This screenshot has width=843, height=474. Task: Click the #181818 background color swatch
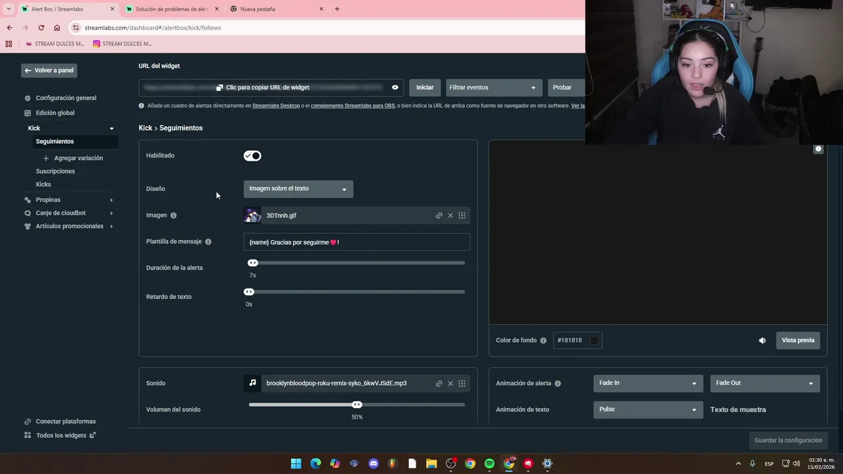[594, 340]
